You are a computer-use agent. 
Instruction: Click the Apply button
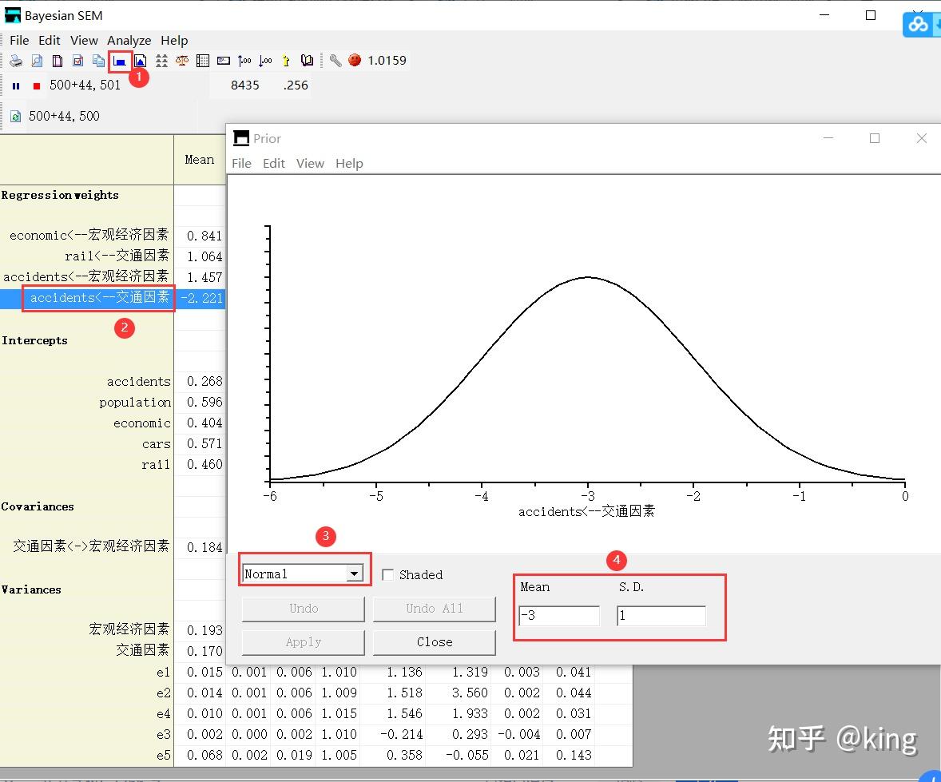303,641
